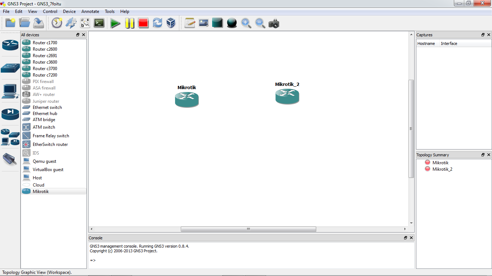Select Router c3600 in device list
This screenshot has height=276, width=492.
54,62
